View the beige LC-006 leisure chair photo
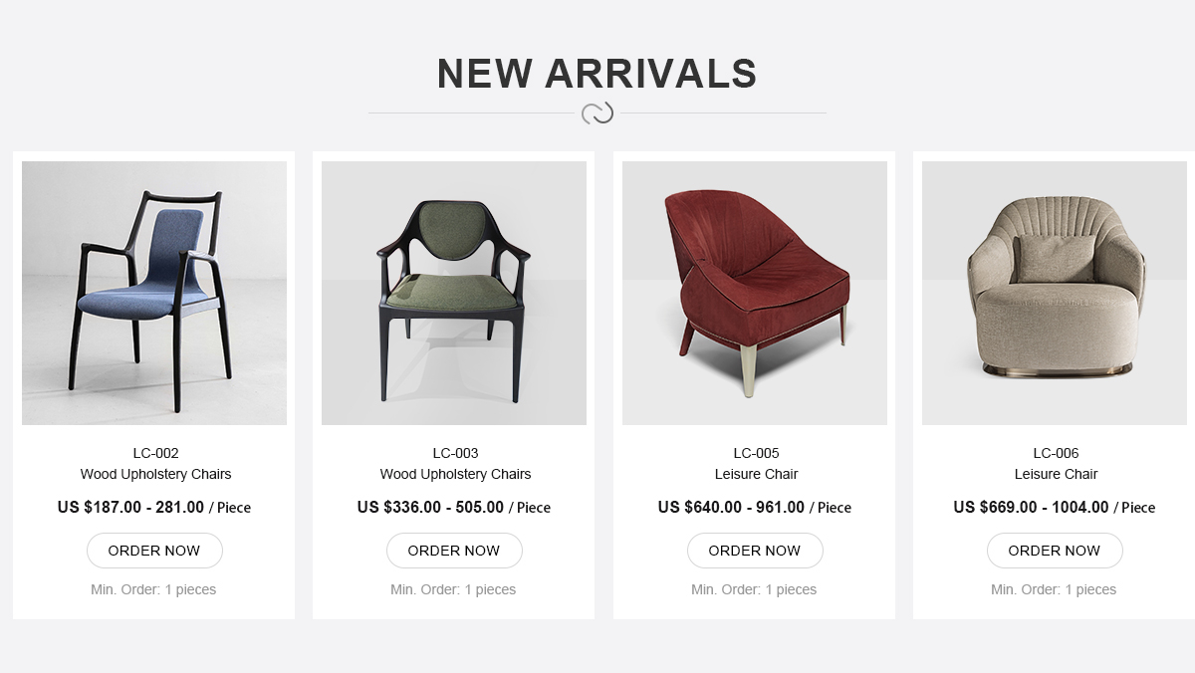The height and width of the screenshot is (673, 1195). tap(1055, 293)
